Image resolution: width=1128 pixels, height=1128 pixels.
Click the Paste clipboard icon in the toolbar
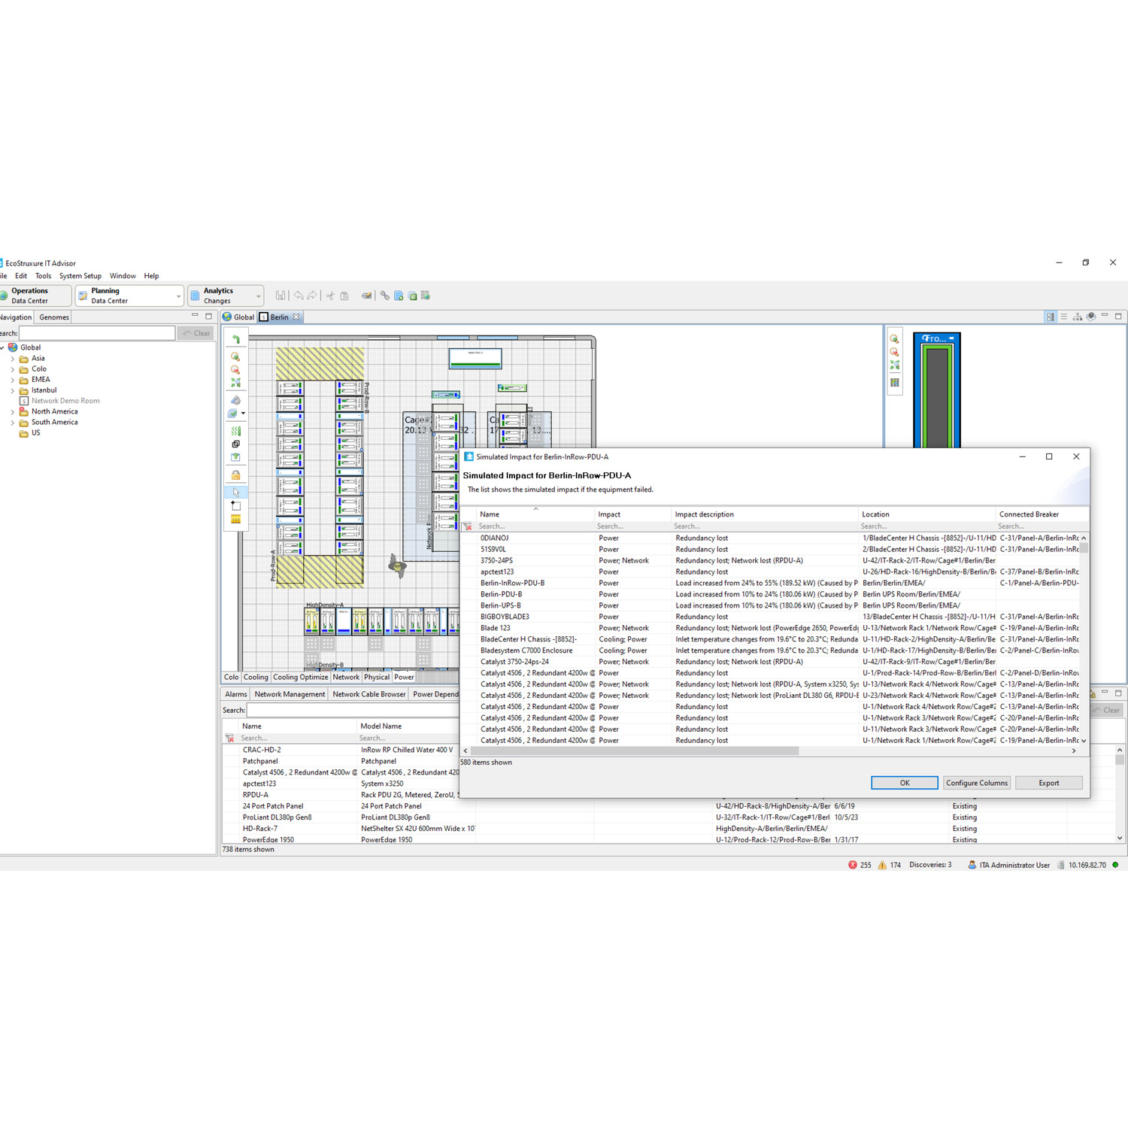pyautogui.click(x=344, y=296)
